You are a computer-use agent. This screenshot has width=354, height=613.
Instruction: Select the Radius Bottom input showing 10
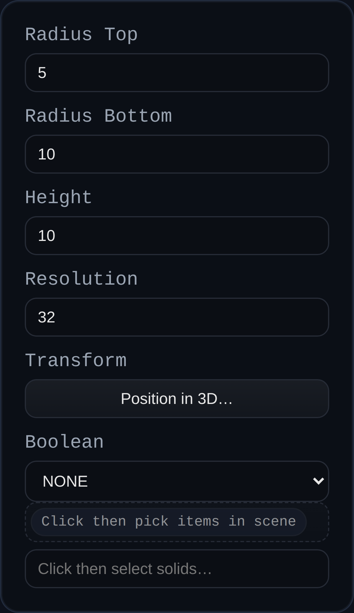177,154
